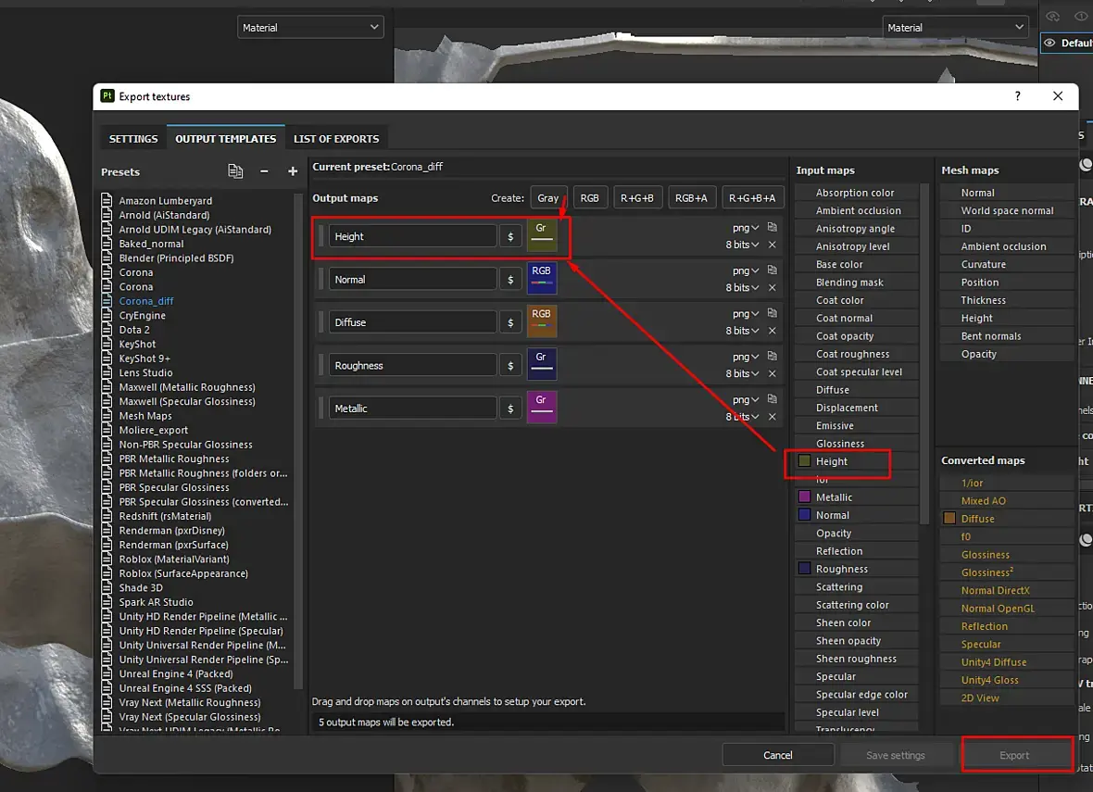
Task: Click the RGB channel swatch of Diffuse map
Action: [x=541, y=321]
